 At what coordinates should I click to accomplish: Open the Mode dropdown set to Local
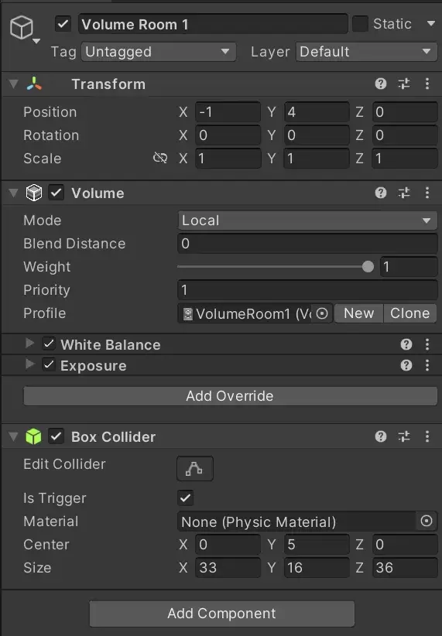coord(307,221)
